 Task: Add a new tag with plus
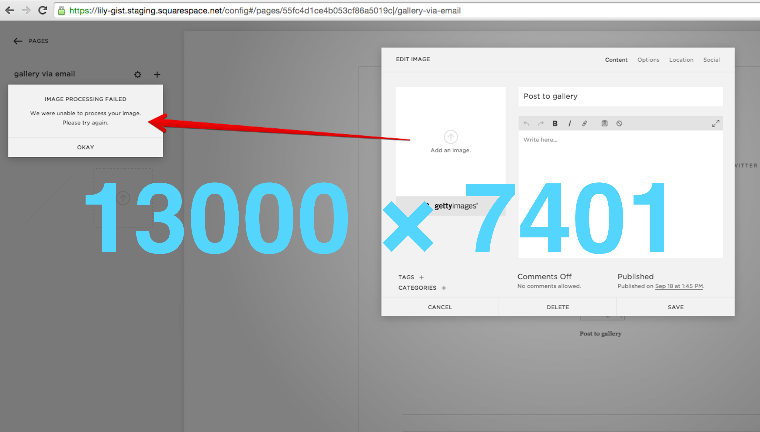coord(421,277)
